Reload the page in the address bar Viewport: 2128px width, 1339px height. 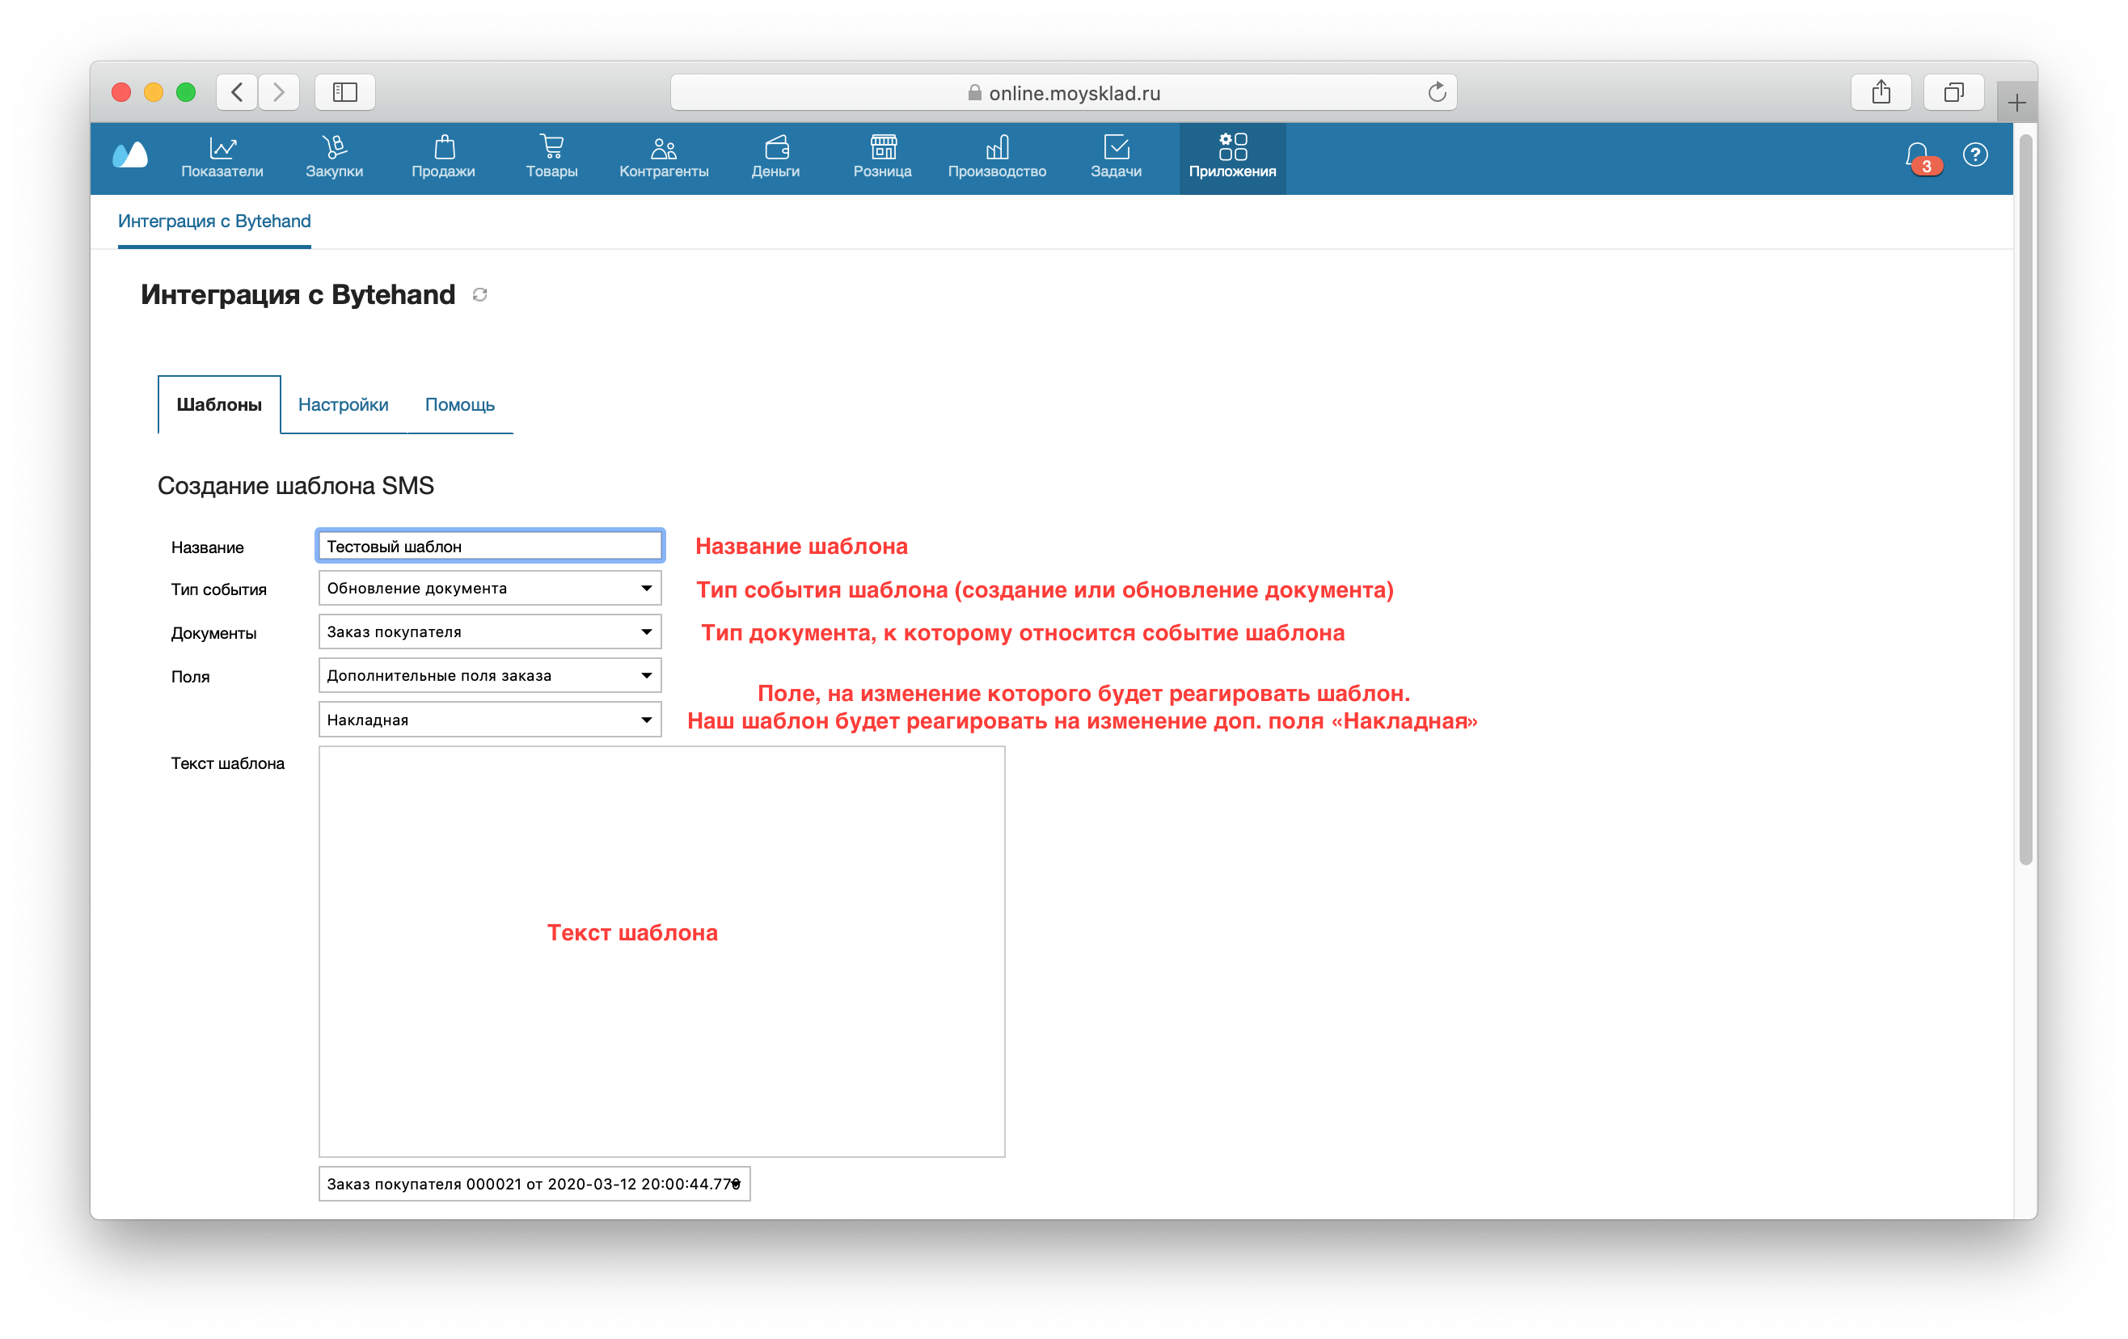(x=1437, y=92)
